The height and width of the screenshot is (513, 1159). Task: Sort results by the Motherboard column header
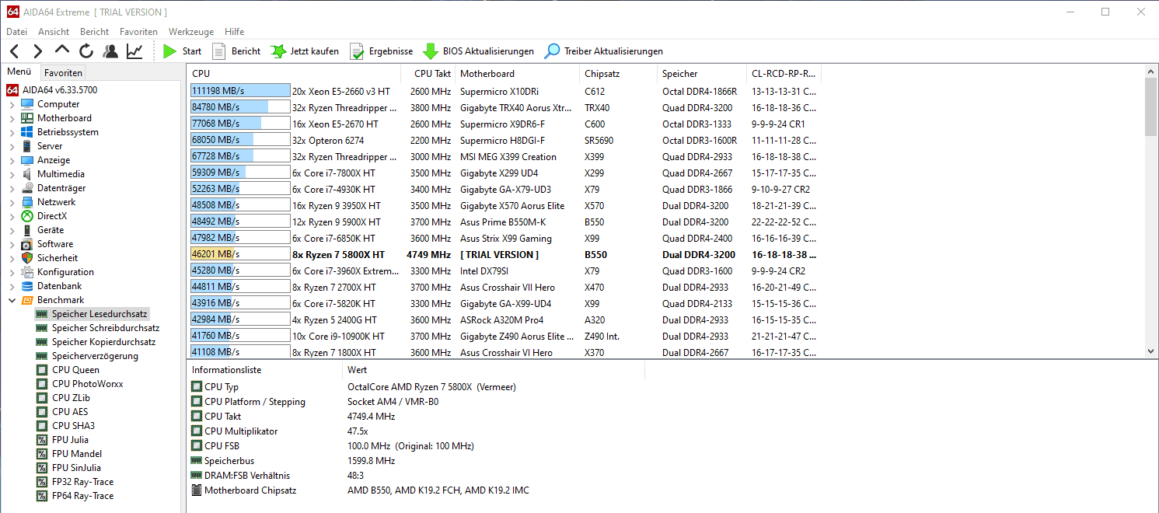coord(518,74)
